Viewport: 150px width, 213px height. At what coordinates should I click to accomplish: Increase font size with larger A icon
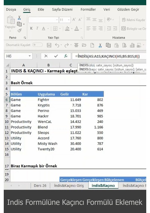[x=74, y=20]
